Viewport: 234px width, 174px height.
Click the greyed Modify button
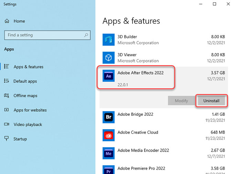click(181, 101)
